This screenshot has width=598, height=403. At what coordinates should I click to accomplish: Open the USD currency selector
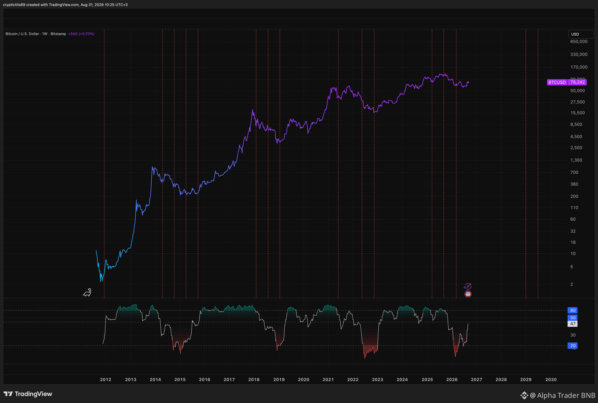click(581, 34)
